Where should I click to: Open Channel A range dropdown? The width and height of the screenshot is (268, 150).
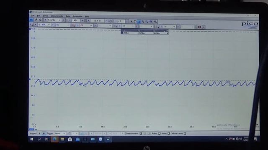pos(44,25)
